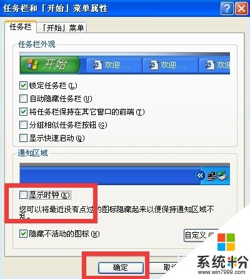250x279 pixels.
Task: Click the 确定 button
Action: [121, 268]
